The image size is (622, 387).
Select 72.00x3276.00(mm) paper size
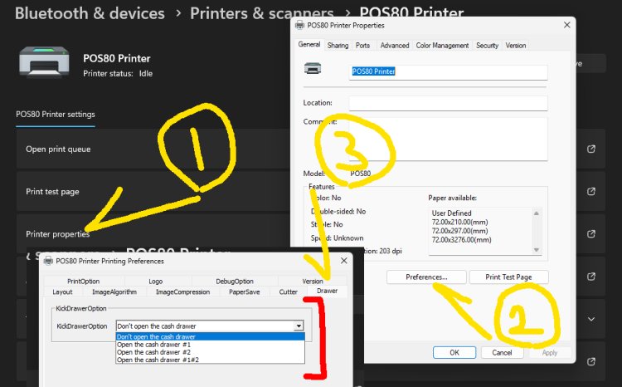point(461,239)
